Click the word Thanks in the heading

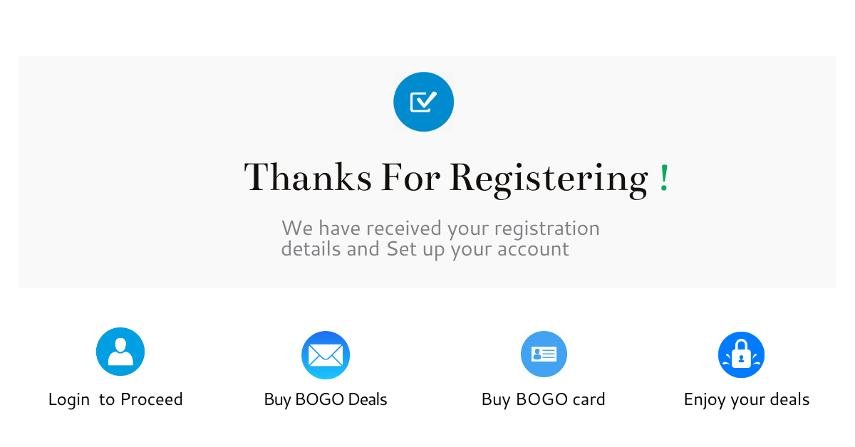[x=308, y=178]
